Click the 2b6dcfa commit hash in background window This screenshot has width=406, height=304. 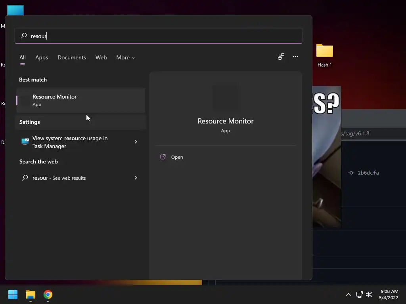pyautogui.click(x=368, y=173)
